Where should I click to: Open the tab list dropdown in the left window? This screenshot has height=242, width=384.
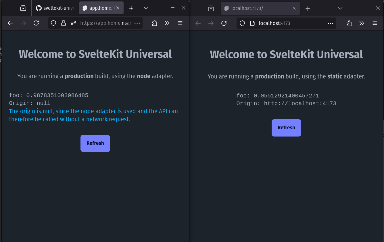(x=145, y=8)
